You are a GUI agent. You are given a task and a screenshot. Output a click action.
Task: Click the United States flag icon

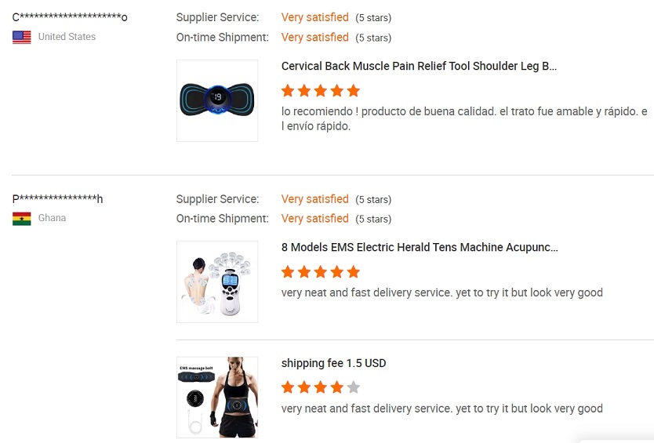coord(22,37)
